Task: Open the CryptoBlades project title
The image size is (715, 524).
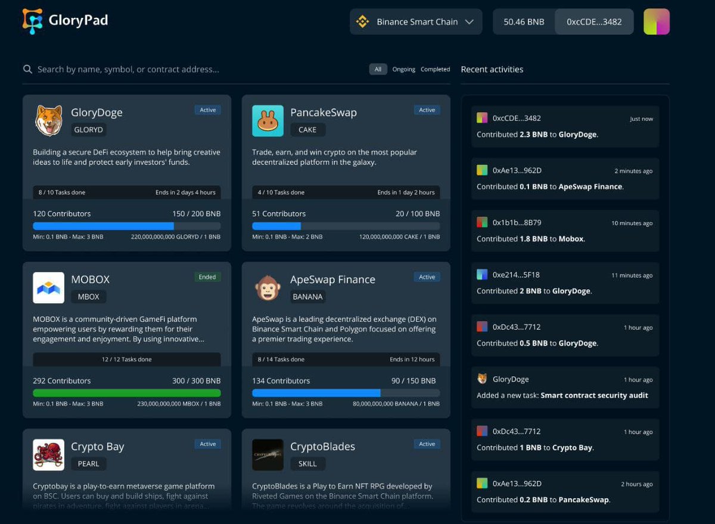Action: 322,447
